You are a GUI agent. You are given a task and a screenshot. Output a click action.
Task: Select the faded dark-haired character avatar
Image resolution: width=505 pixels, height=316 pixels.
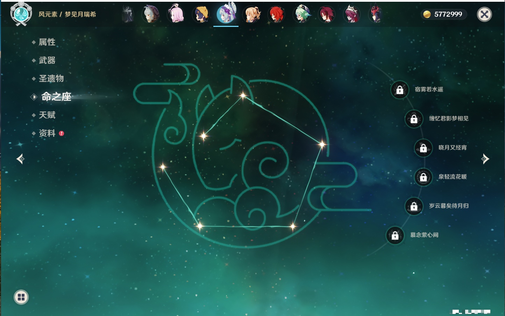[x=128, y=15]
